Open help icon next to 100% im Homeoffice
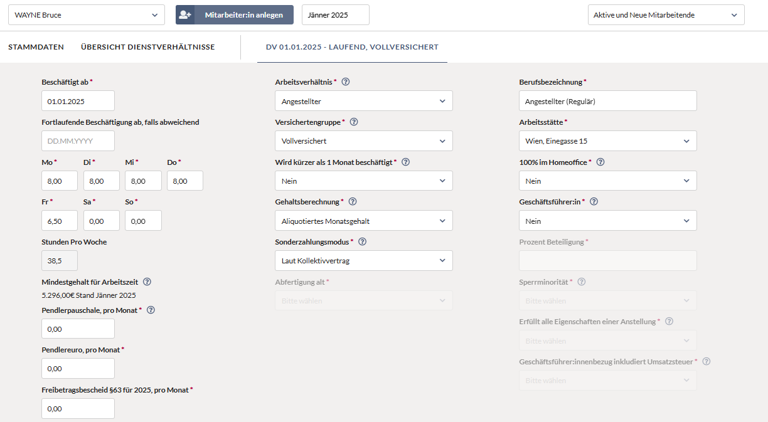768x422 pixels. pyautogui.click(x=600, y=162)
